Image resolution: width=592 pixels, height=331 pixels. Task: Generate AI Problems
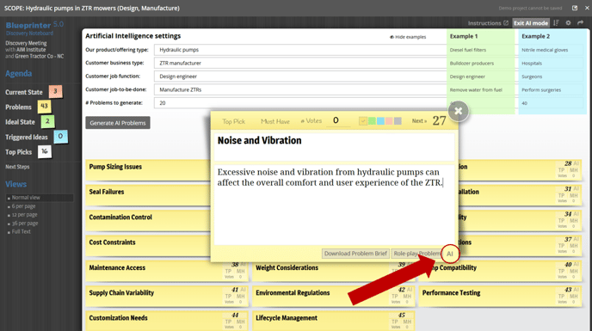(117, 123)
